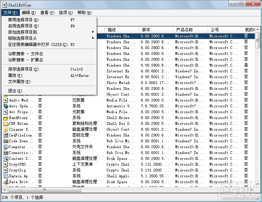Choose 谷歌搜索 - 文件名
Viewport: 262px width, 202px height.
(49, 54)
